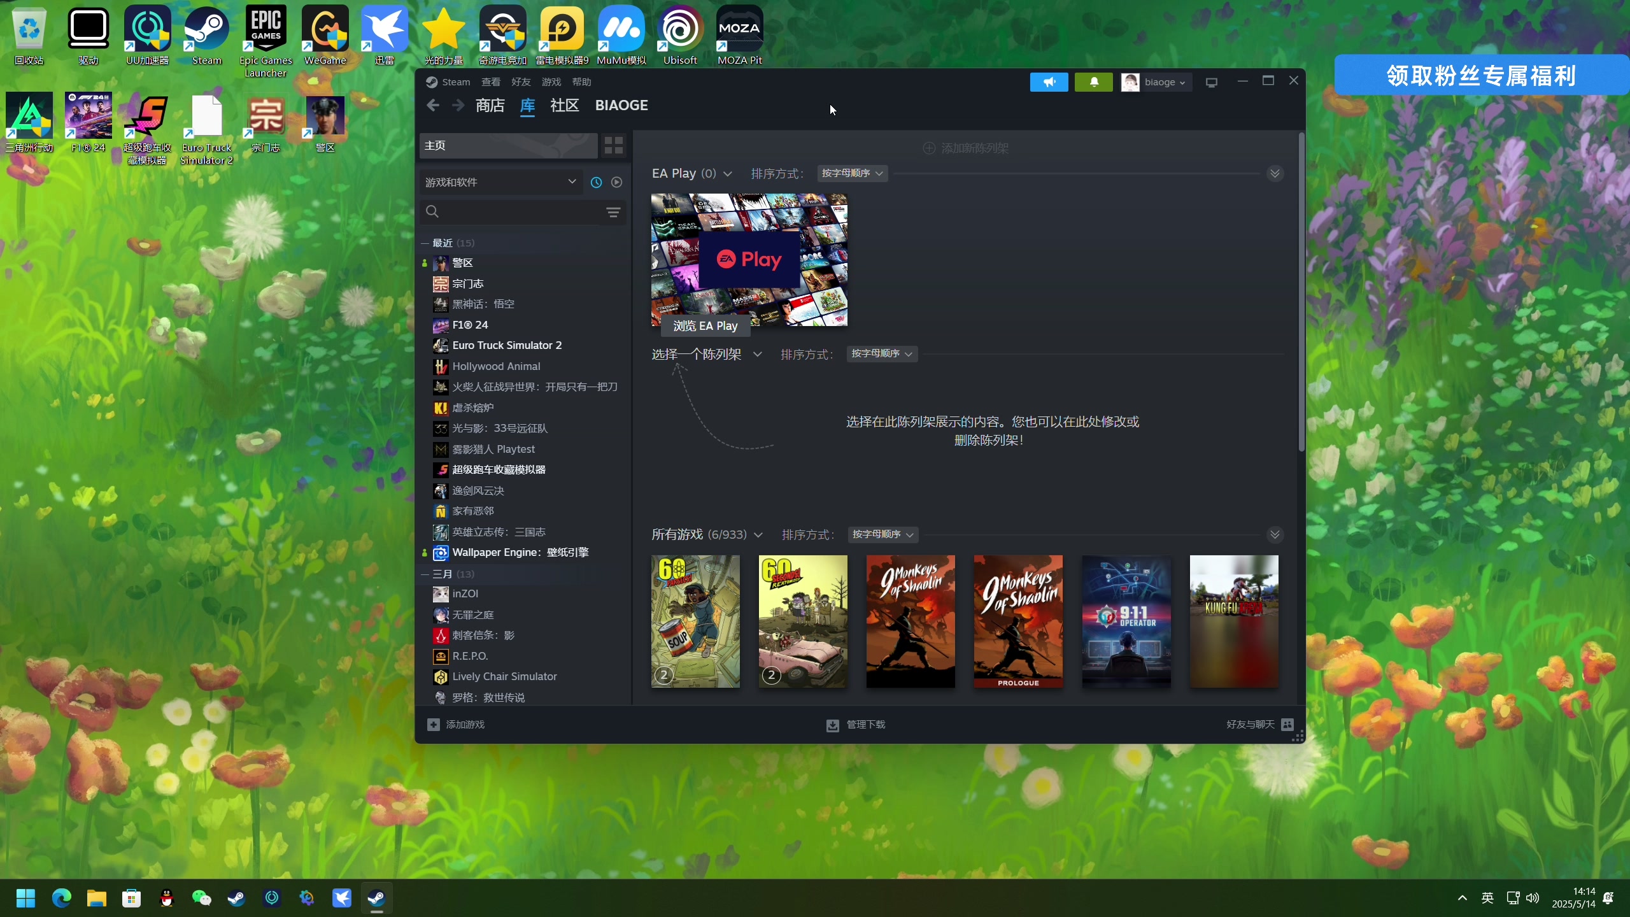Open 911 Operator game cover
Screen dimensions: 1630x917
pyautogui.click(x=1126, y=622)
